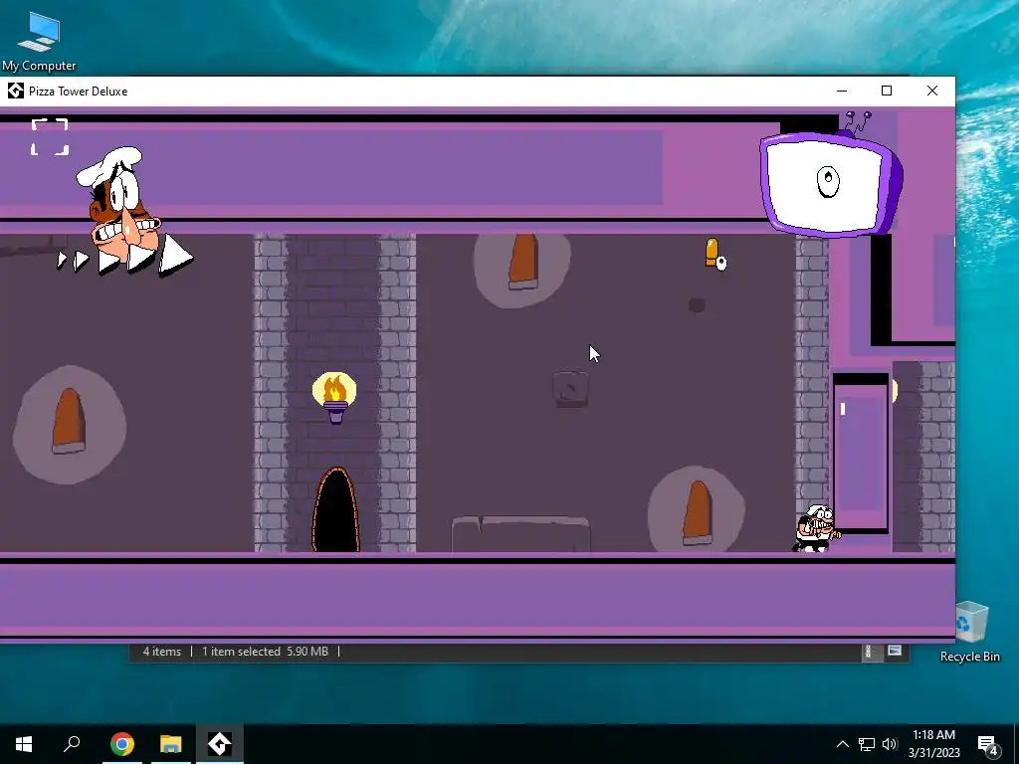Open the notification center with 4 notifications

987,744
